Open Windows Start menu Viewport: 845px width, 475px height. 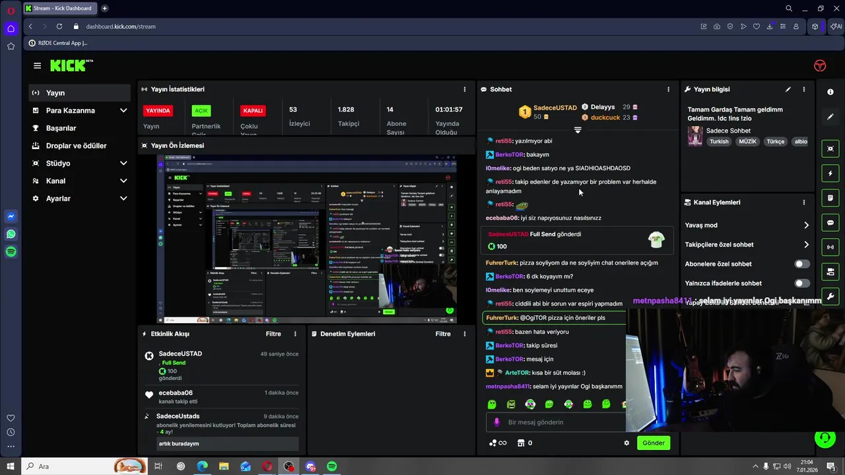tap(11, 466)
